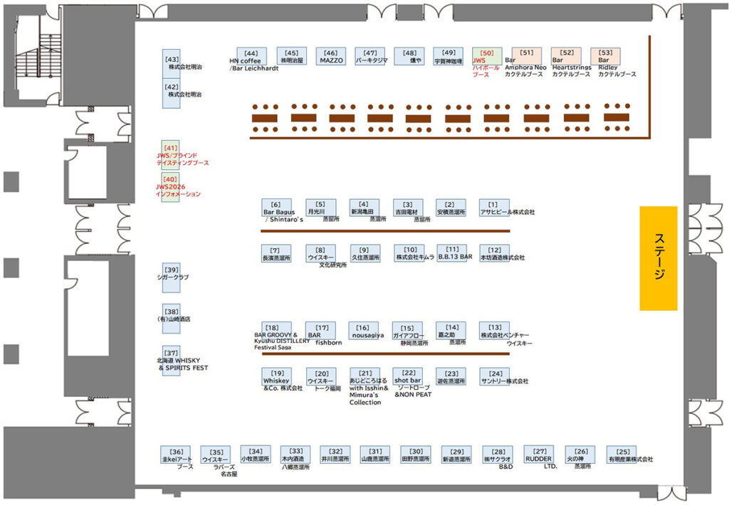Screen dimensions: 729x505
Task: Select booth 53 Bar Ridley cocktail booth
Action: [x=605, y=57]
